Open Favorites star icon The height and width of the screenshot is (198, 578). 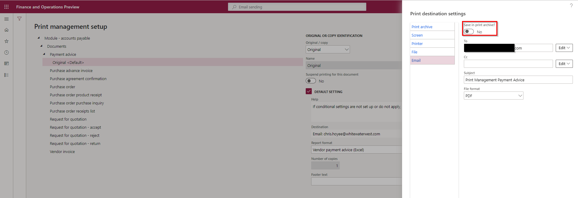6,41
